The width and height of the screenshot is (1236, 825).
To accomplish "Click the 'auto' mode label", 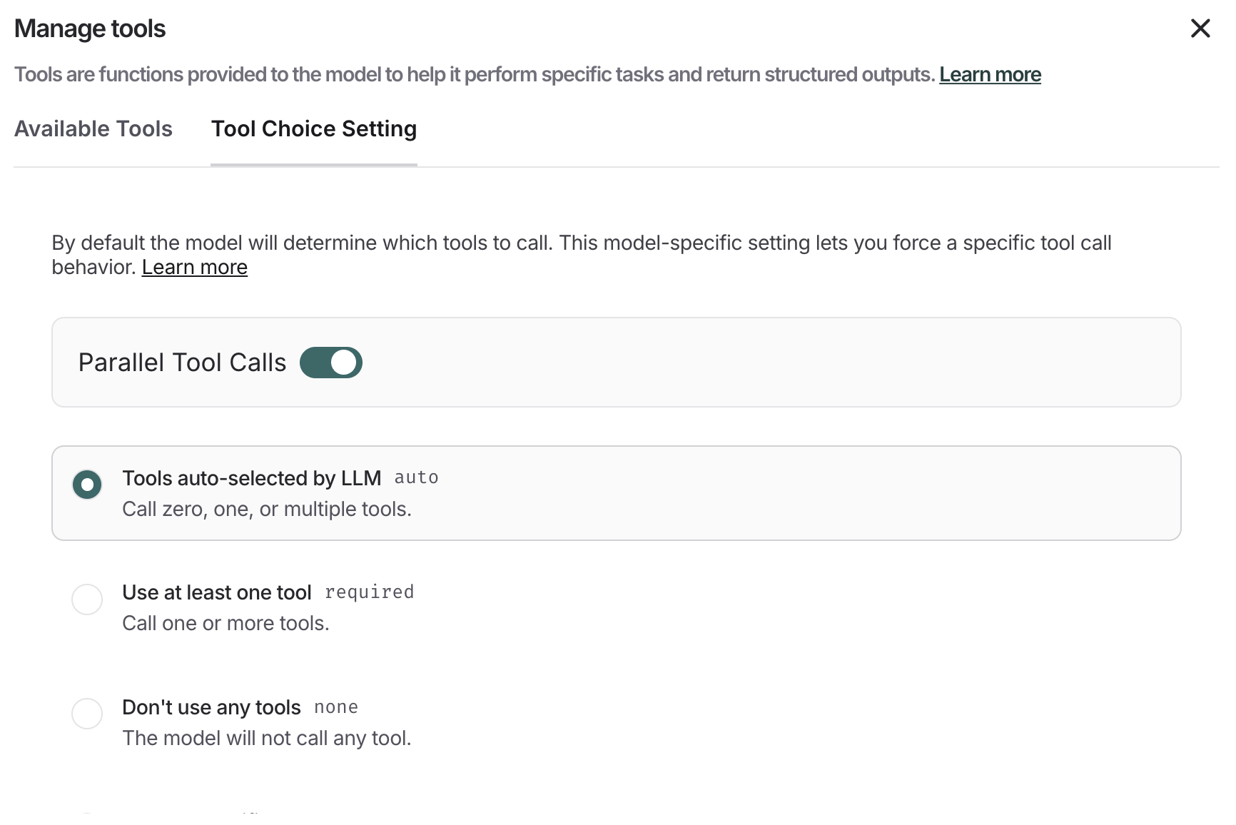I will [417, 477].
